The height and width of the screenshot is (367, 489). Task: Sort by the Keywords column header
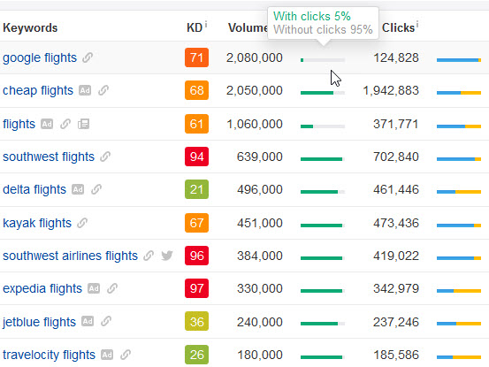click(30, 27)
